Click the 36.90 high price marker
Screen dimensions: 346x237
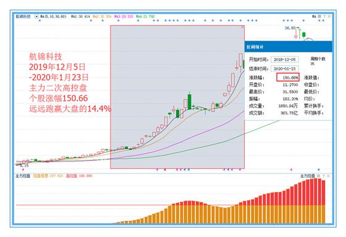point(290,28)
